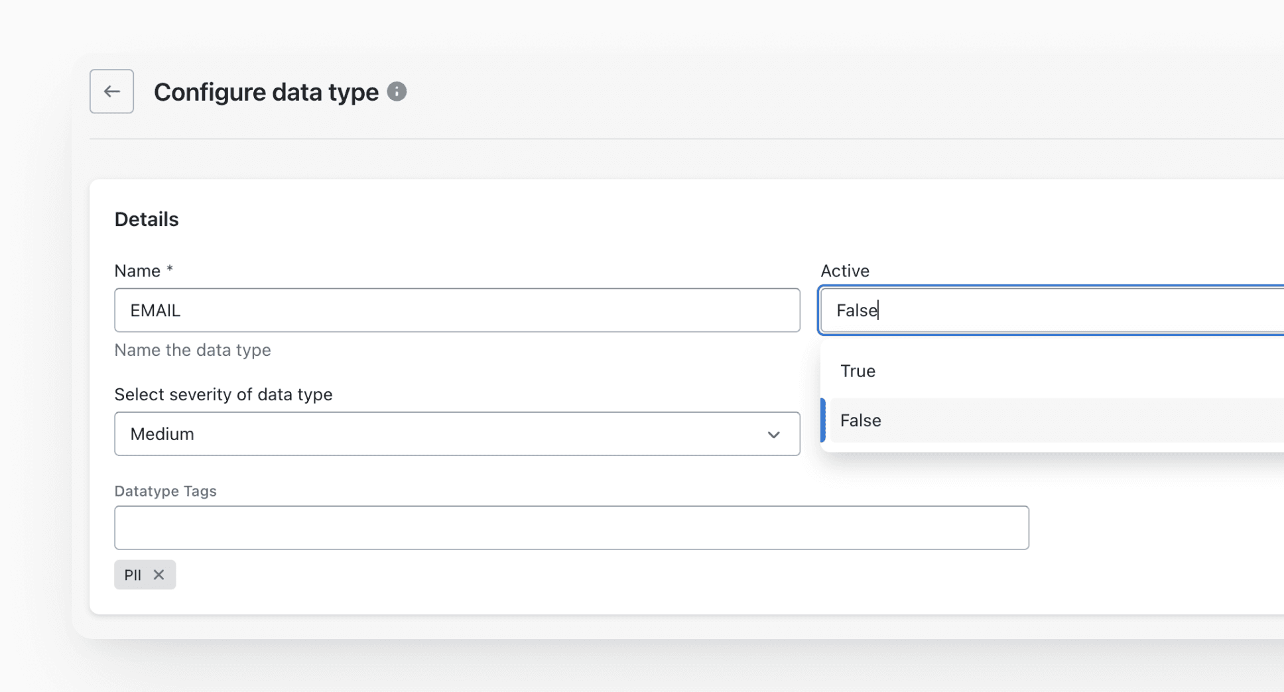Click inside the Datatype Tags input field
The image size is (1284, 692).
[x=570, y=528]
